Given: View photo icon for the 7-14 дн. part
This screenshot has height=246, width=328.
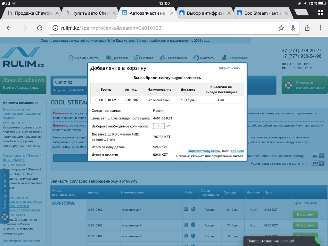Looking at the screenshot, I should pyautogui.click(x=186, y=225).
